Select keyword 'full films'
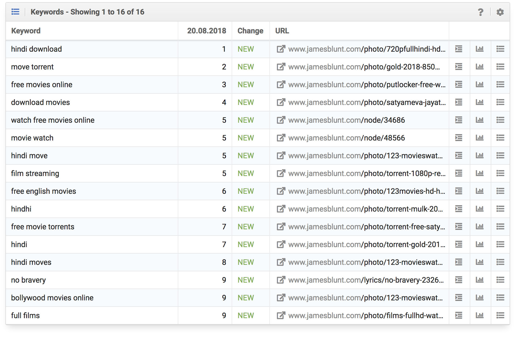This screenshot has height=337, width=515. (x=25, y=315)
